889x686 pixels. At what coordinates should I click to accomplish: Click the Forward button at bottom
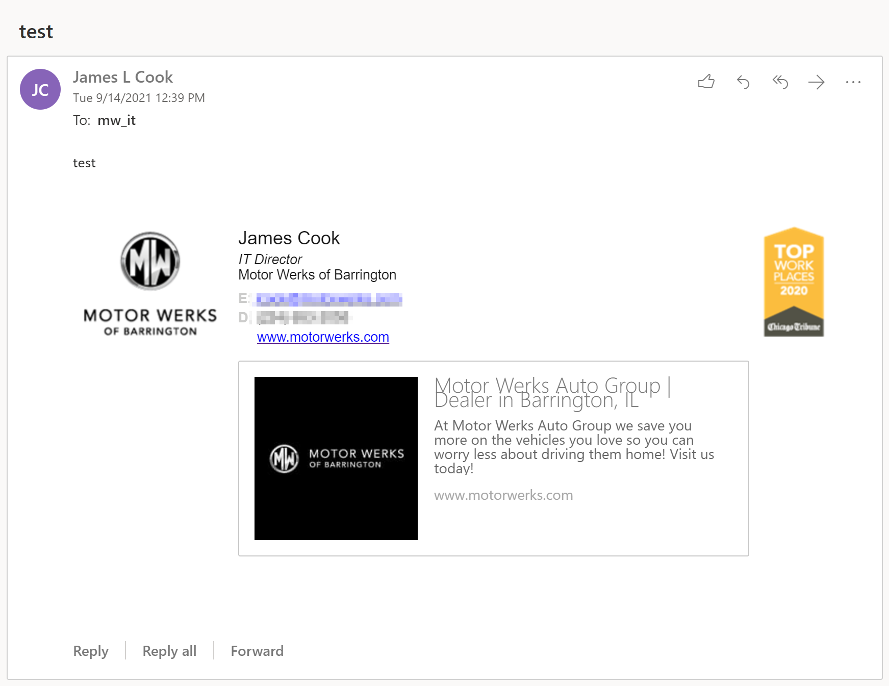257,651
